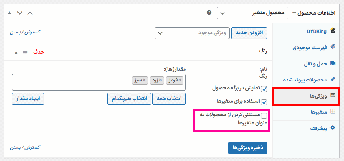Remove the سبز value tag
The width and height of the screenshot is (344, 161).
pos(144,80)
